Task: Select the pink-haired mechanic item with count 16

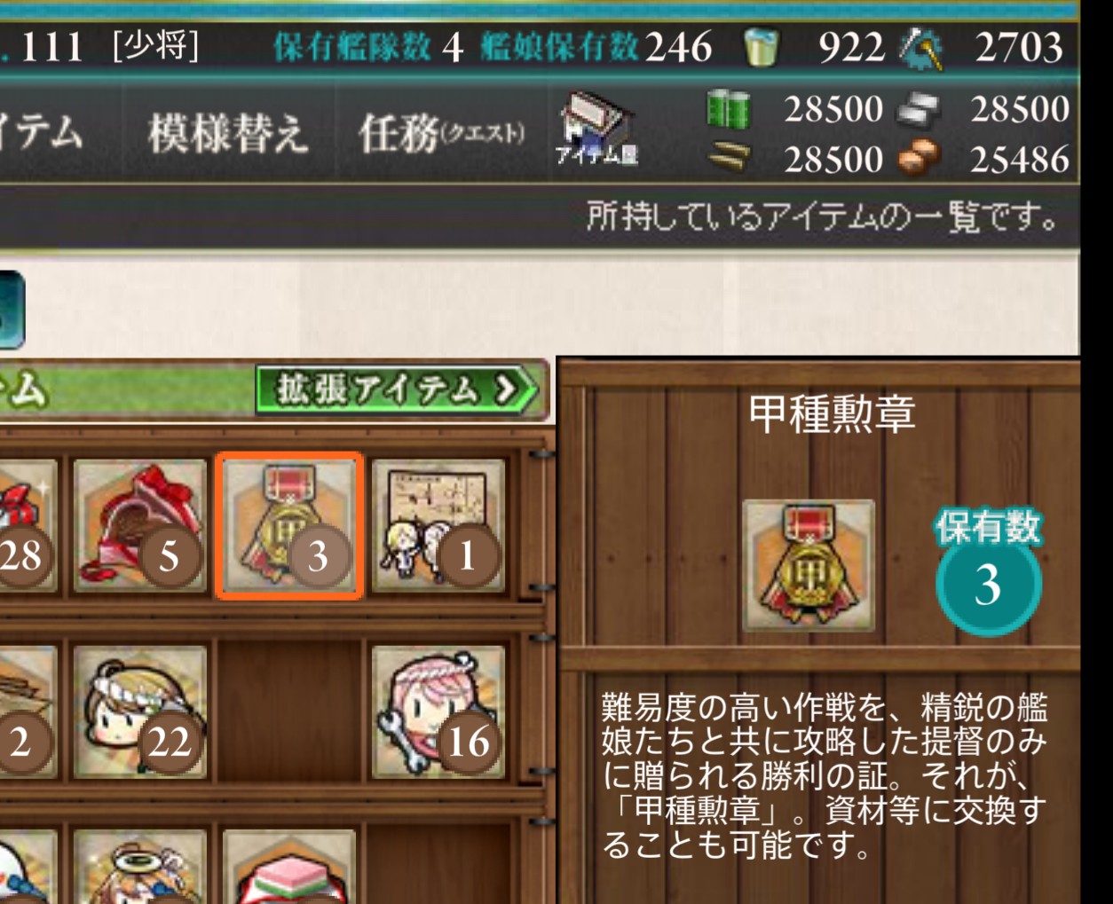Action: point(438,712)
